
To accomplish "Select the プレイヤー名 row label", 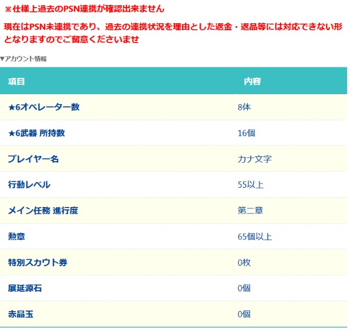I will point(33,159).
